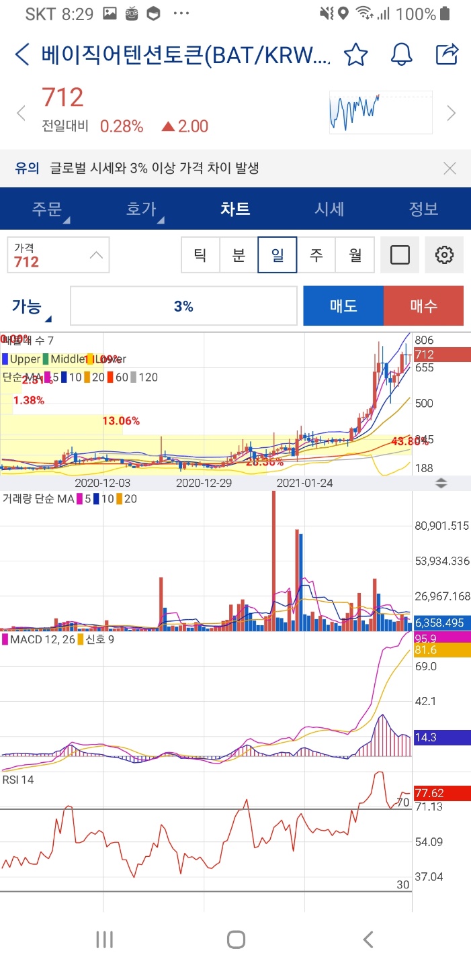Screen dimensions: 471x967
Task: Select the 주 chart interval
Action: tap(316, 255)
